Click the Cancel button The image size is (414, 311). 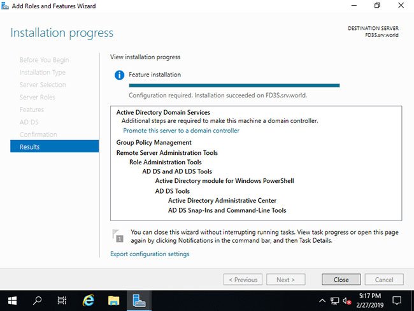pos(384,280)
